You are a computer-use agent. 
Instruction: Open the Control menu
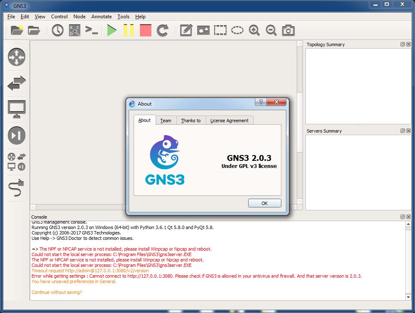(59, 17)
